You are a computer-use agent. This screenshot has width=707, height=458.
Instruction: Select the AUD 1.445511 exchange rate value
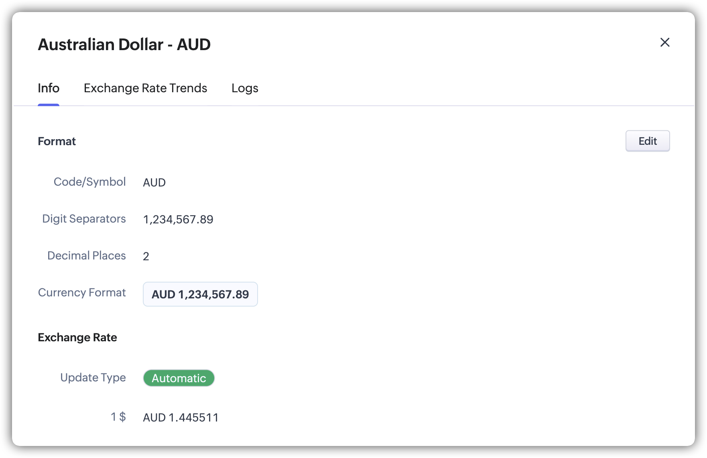[x=181, y=417]
